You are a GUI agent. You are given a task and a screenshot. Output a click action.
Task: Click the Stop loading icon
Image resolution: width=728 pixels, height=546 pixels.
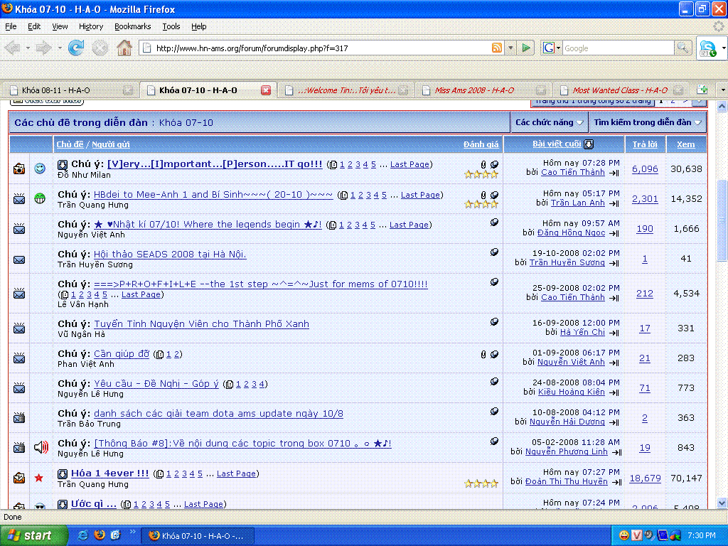click(x=100, y=48)
